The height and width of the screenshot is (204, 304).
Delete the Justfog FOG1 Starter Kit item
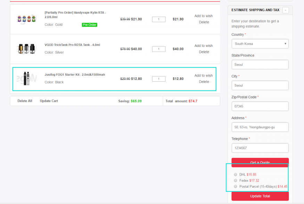[204, 82]
